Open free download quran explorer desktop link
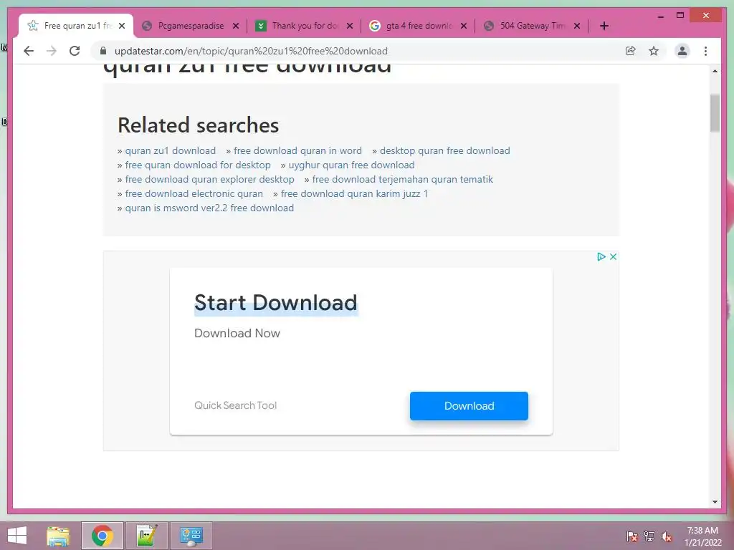 (209, 179)
